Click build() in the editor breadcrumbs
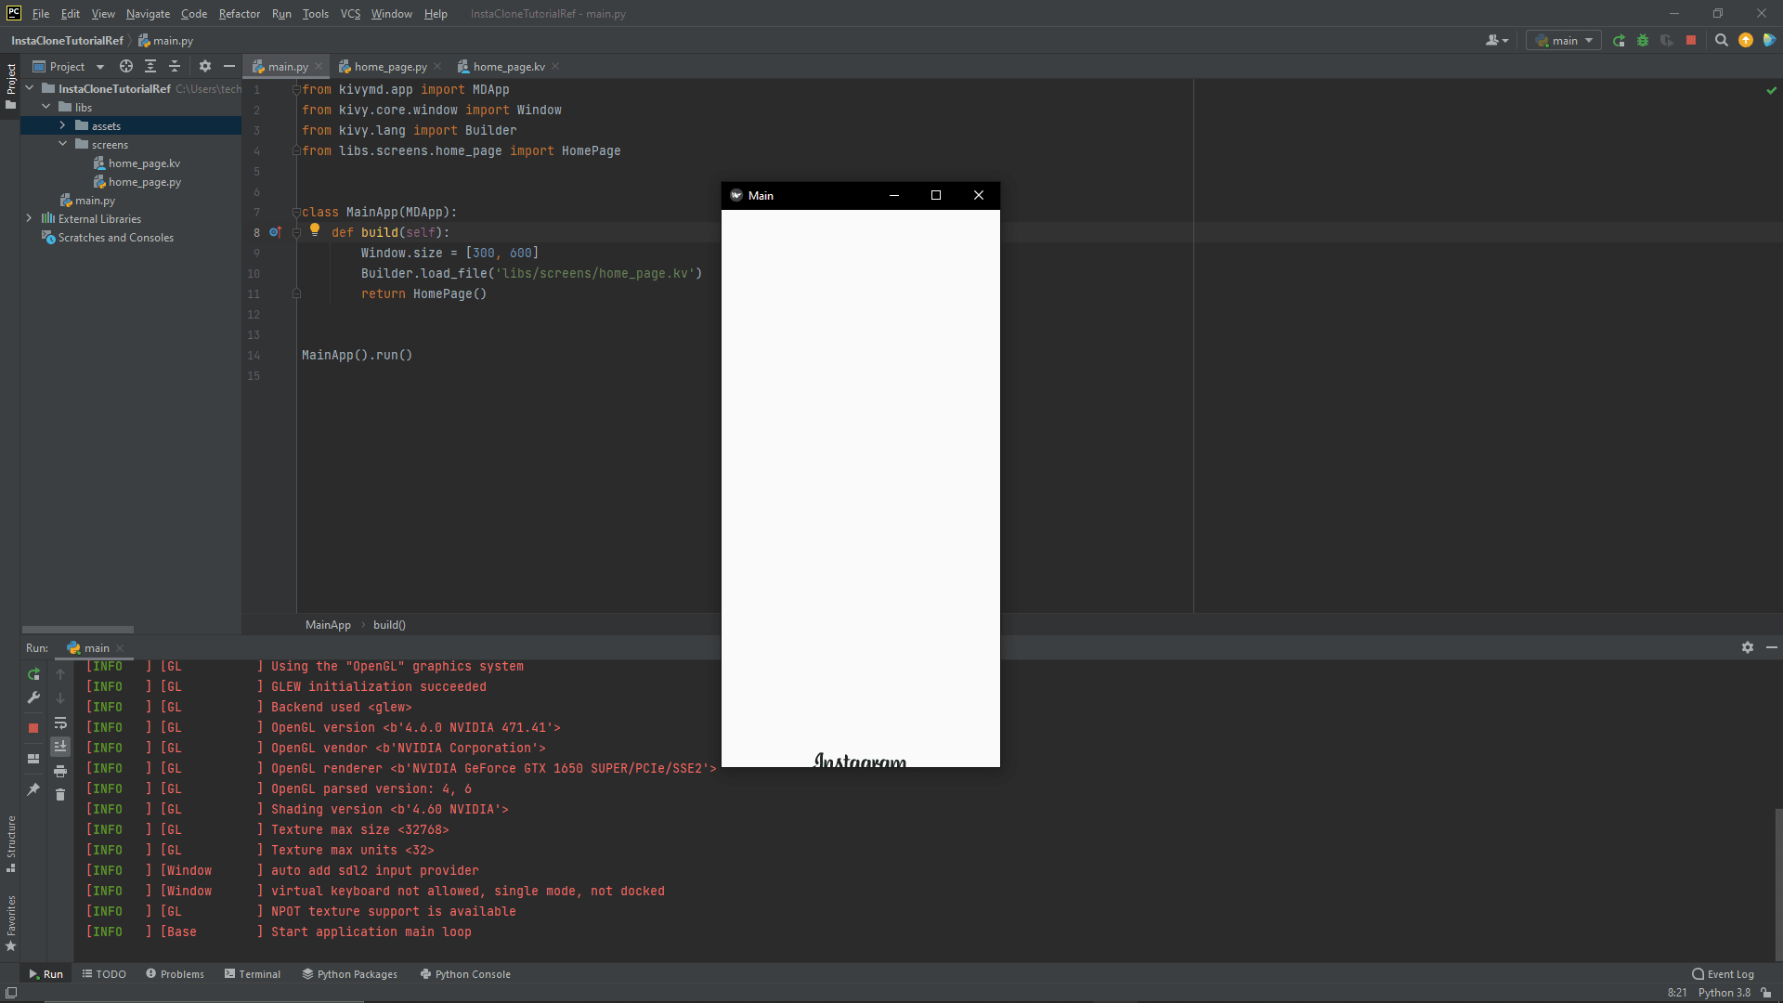 tap(388, 624)
